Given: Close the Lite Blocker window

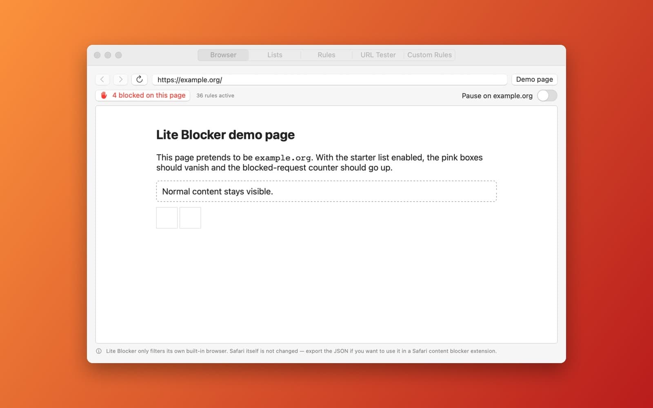Looking at the screenshot, I should pos(97,55).
